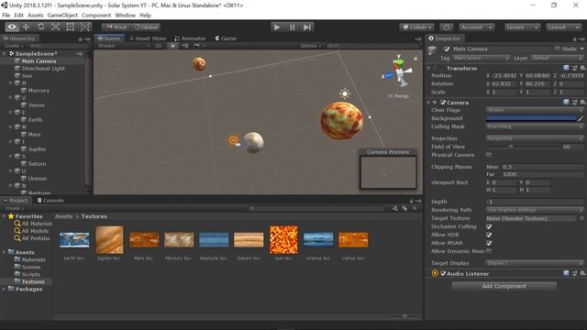Pick background color with eyedropper

pos(580,118)
